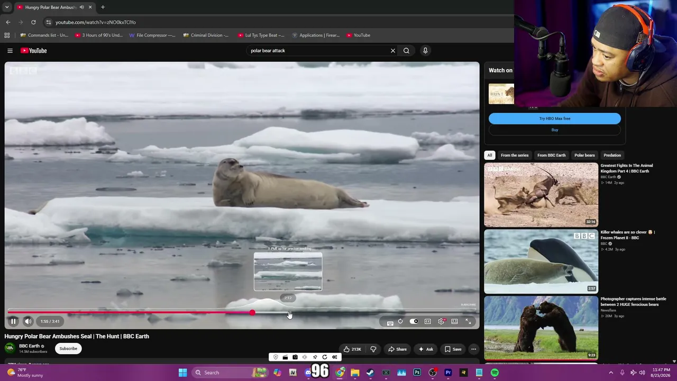Select the 'All' filter chip
This screenshot has width=677, height=381.
click(490, 155)
